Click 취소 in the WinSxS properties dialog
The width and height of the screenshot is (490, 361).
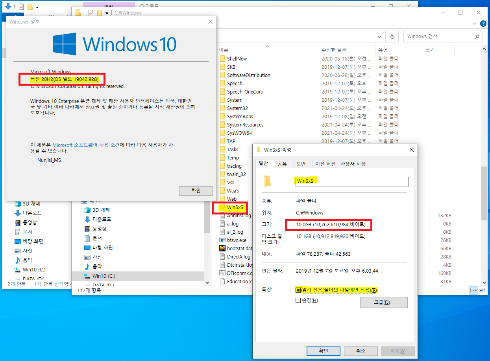[x=361, y=351]
